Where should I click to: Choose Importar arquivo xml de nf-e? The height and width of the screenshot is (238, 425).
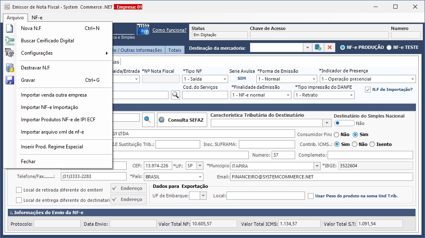(52, 132)
